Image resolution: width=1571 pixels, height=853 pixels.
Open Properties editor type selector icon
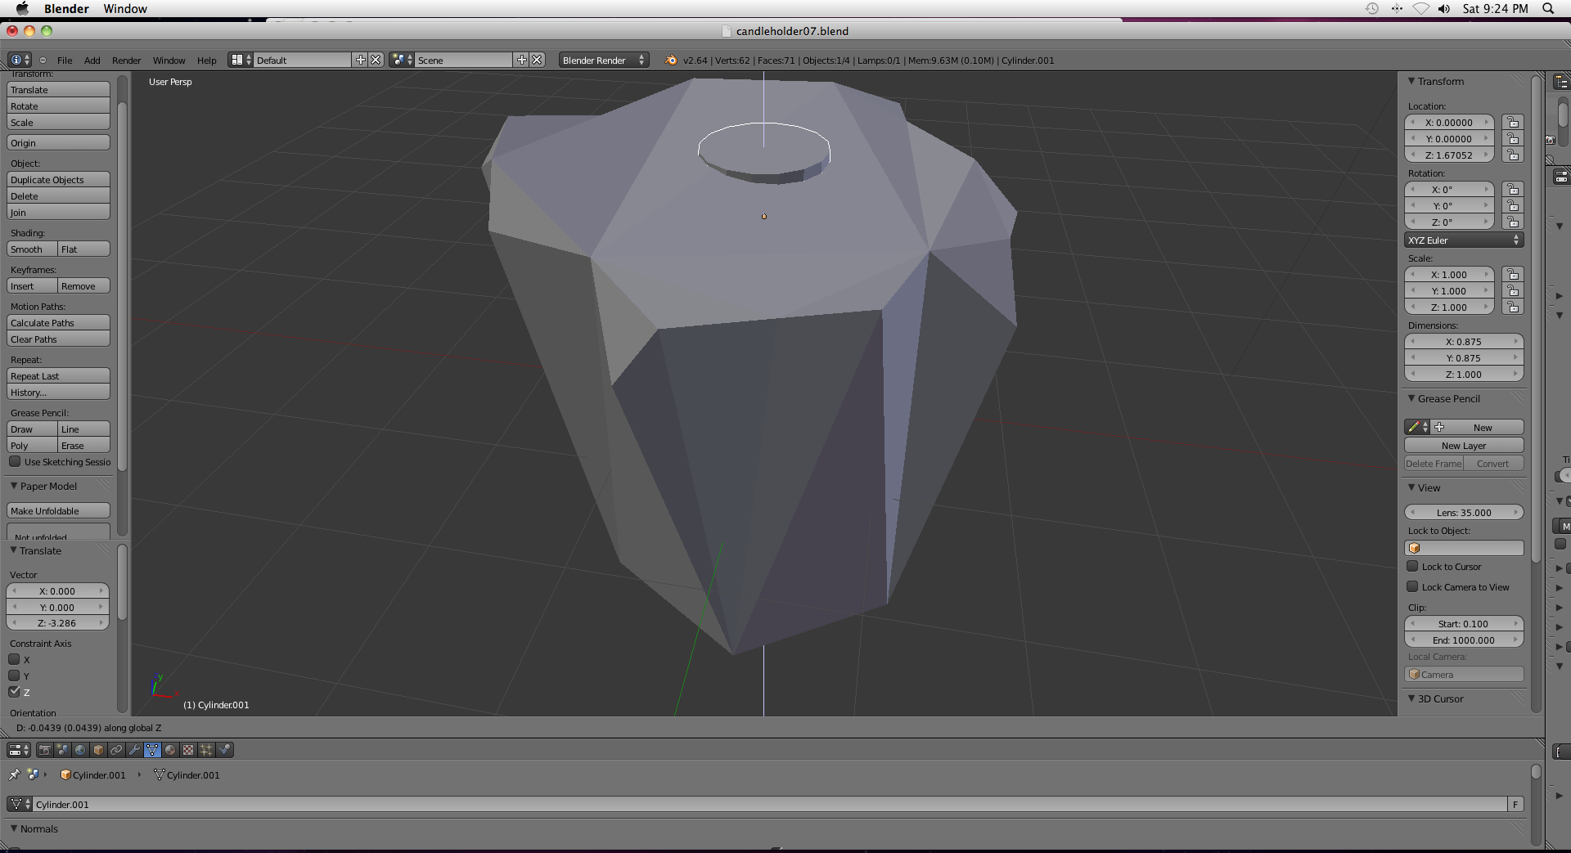tap(19, 750)
